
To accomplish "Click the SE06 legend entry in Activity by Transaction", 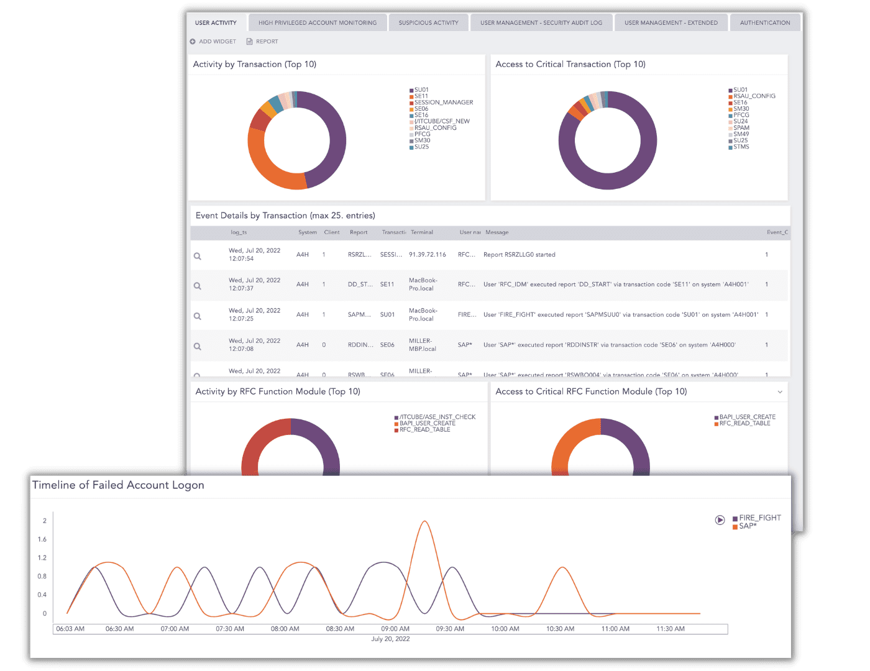I will pyautogui.click(x=419, y=109).
